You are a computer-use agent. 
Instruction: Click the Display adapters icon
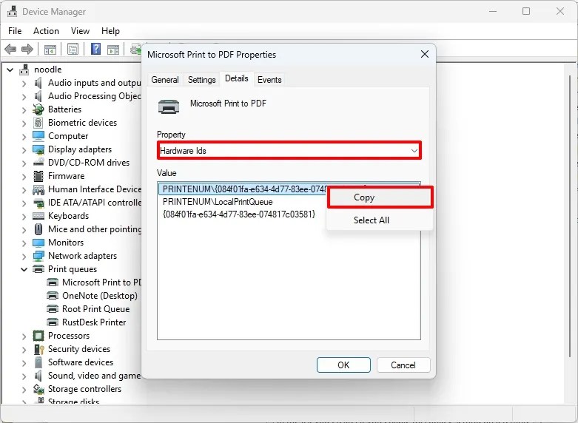pos(38,149)
